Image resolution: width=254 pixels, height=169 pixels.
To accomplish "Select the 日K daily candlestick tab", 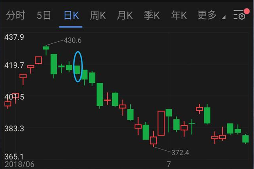I will [71, 16].
